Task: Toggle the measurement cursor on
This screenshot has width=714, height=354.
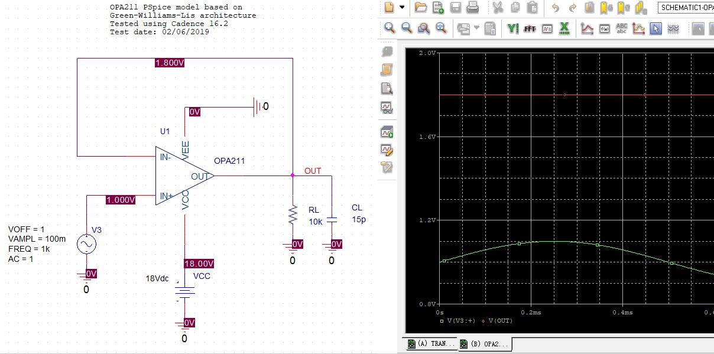Action: [x=638, y=28]
